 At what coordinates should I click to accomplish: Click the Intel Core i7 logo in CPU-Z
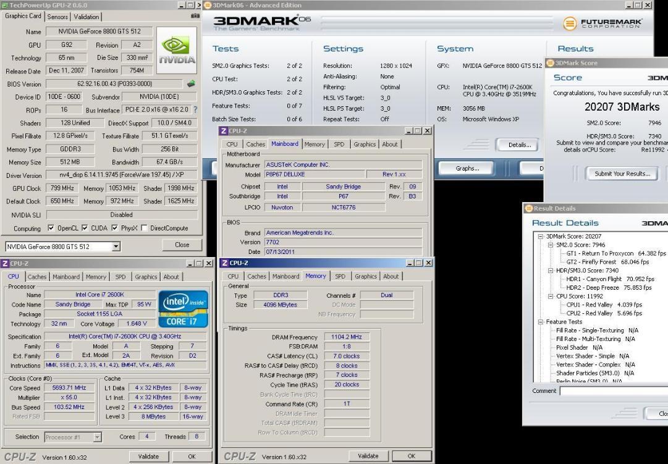click(x=183, y=309)
